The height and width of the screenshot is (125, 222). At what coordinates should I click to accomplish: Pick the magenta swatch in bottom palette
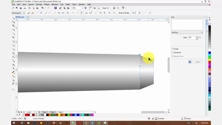[92, 115]
